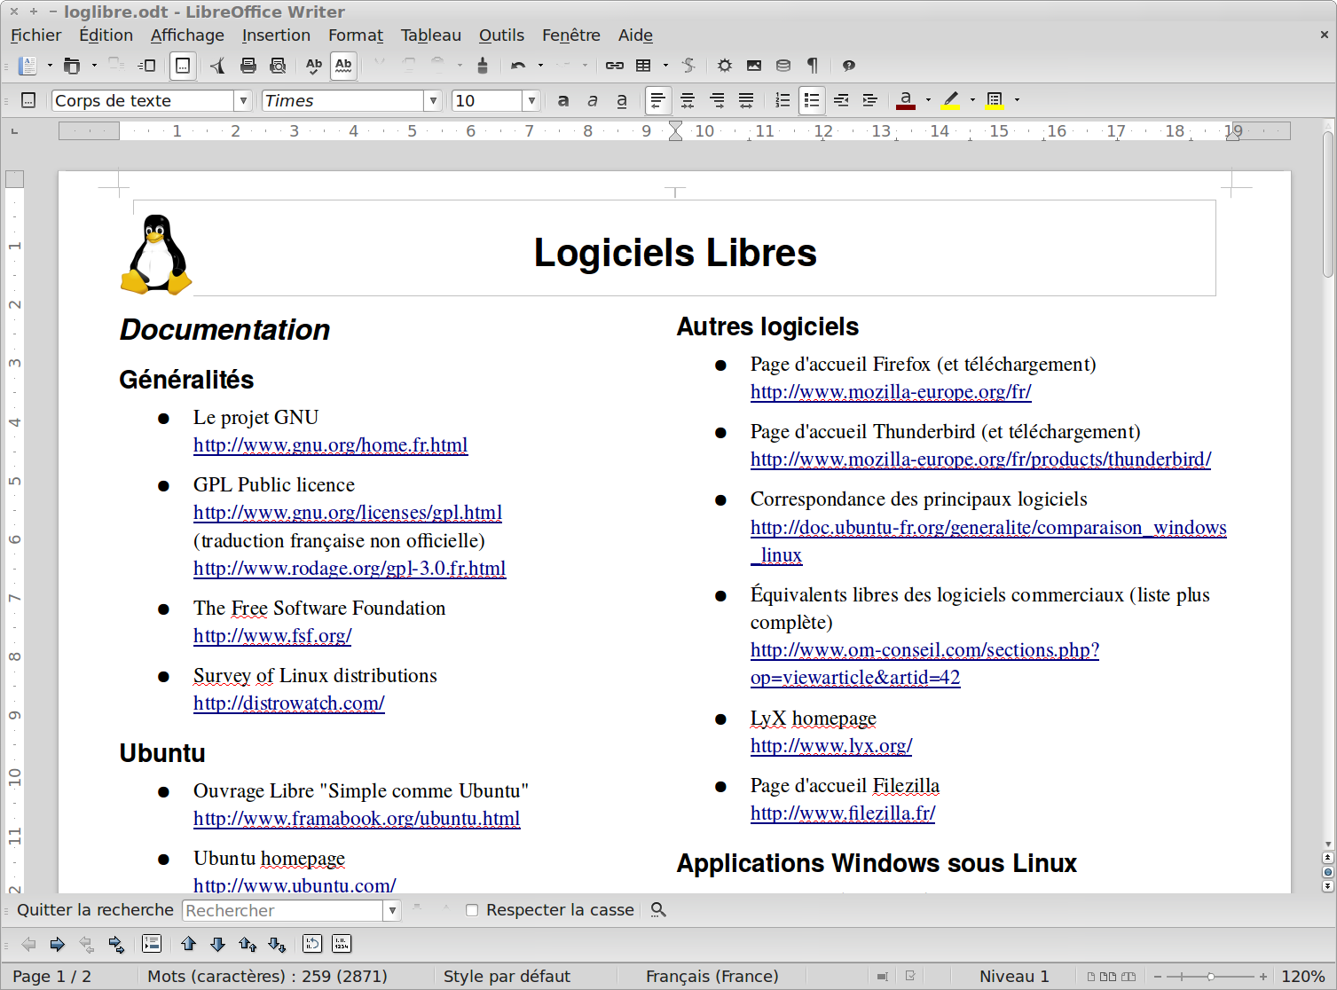Screen dimensions: 1337x990
Task: Toggle bulleted list off
Action: tap(812, 100)
